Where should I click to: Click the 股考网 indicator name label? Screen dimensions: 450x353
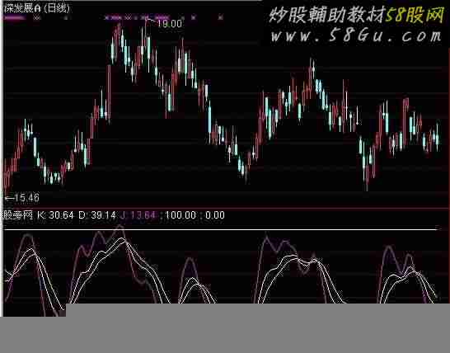pos(18,215)
